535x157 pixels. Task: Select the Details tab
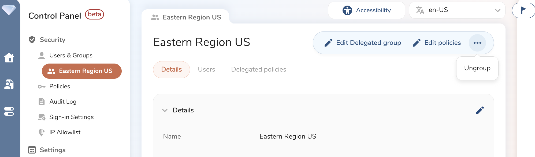click(172, 69)
